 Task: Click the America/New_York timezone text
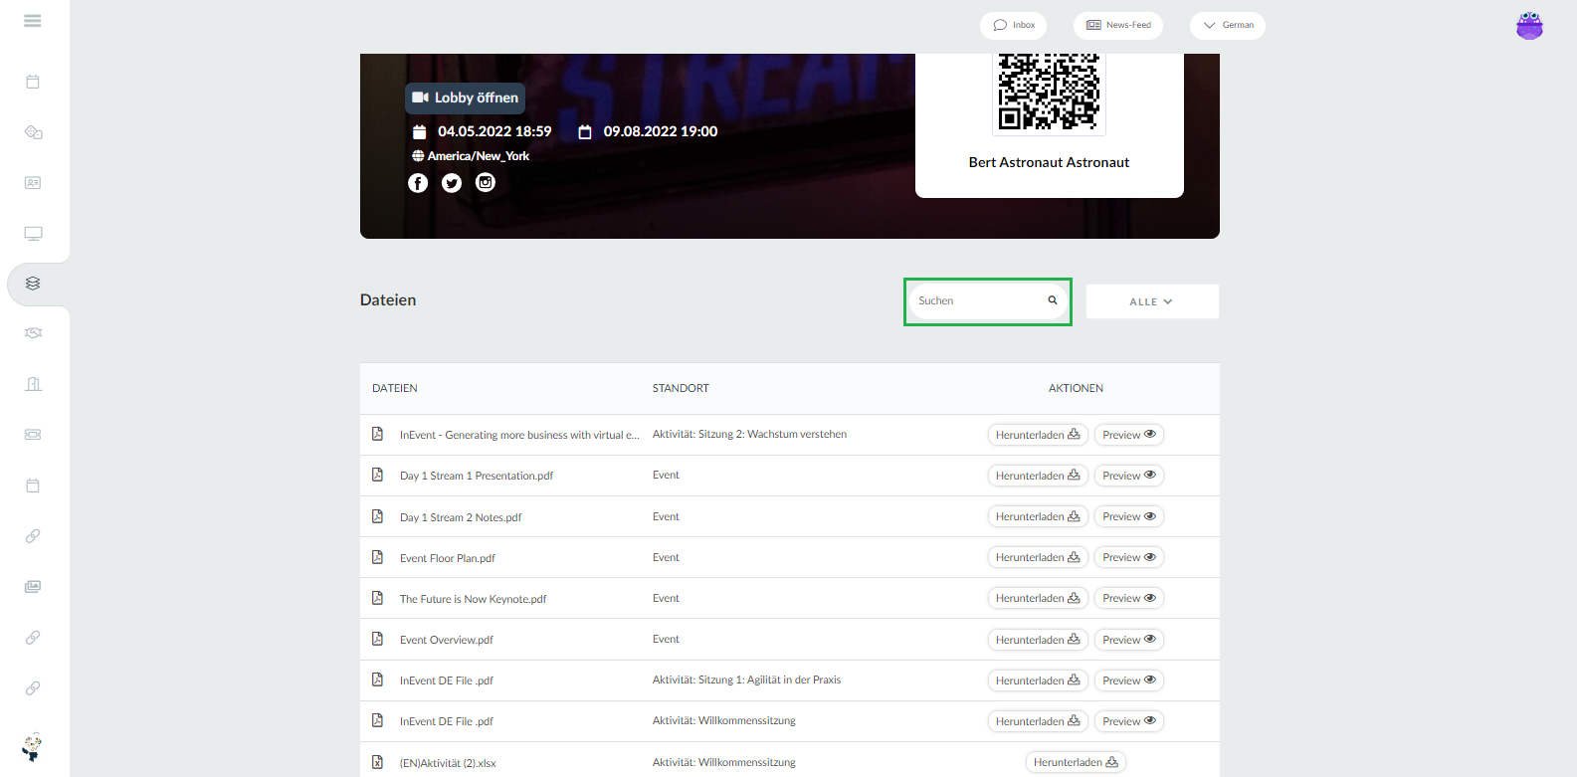tap(479, 156)
